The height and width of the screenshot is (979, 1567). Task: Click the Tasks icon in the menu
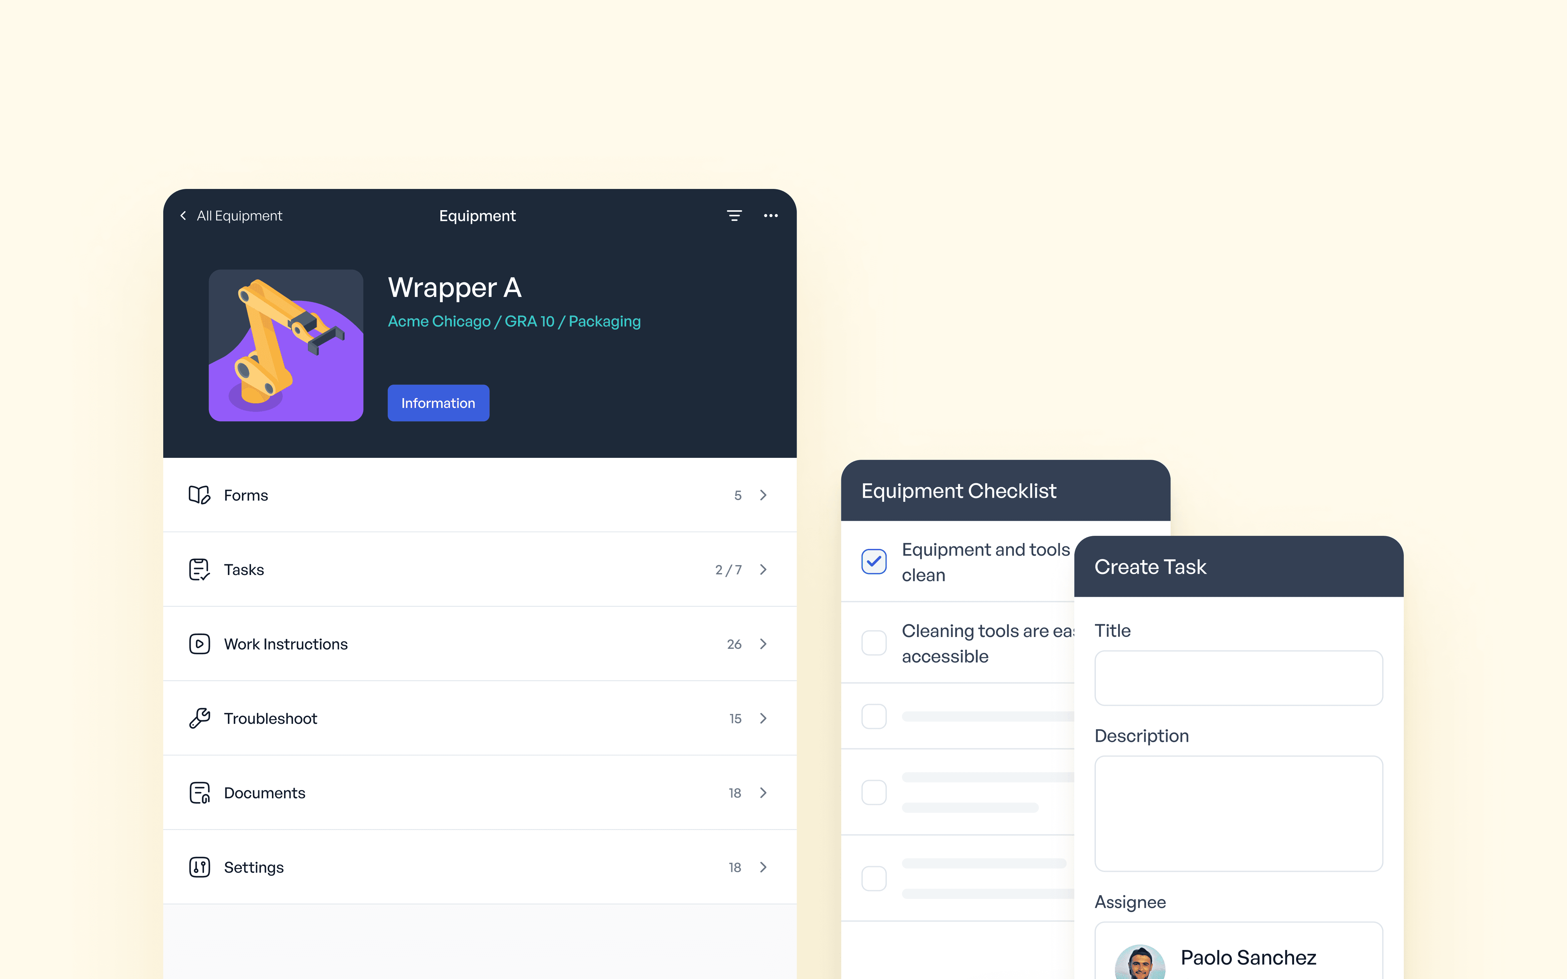click(198, 568)
